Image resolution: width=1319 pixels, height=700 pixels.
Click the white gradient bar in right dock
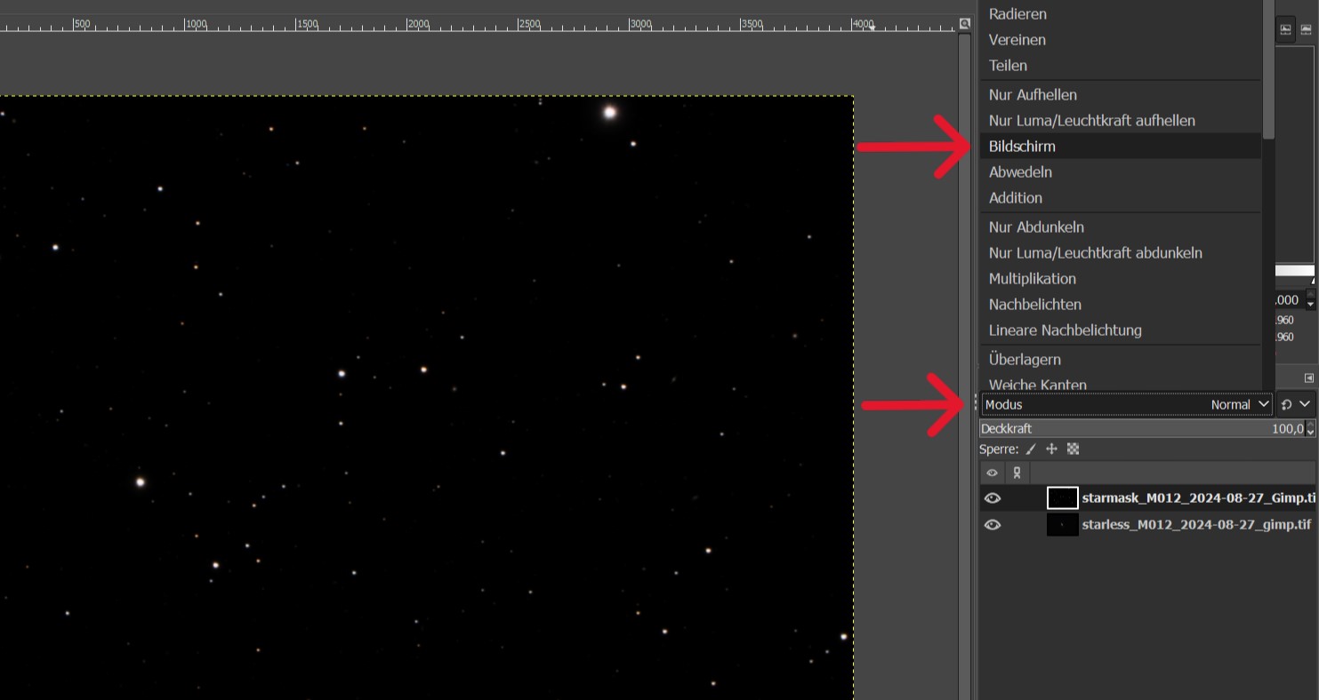tap(1295, 271)
